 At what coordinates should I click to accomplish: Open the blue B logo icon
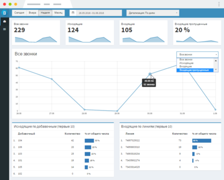click(5, 13)
